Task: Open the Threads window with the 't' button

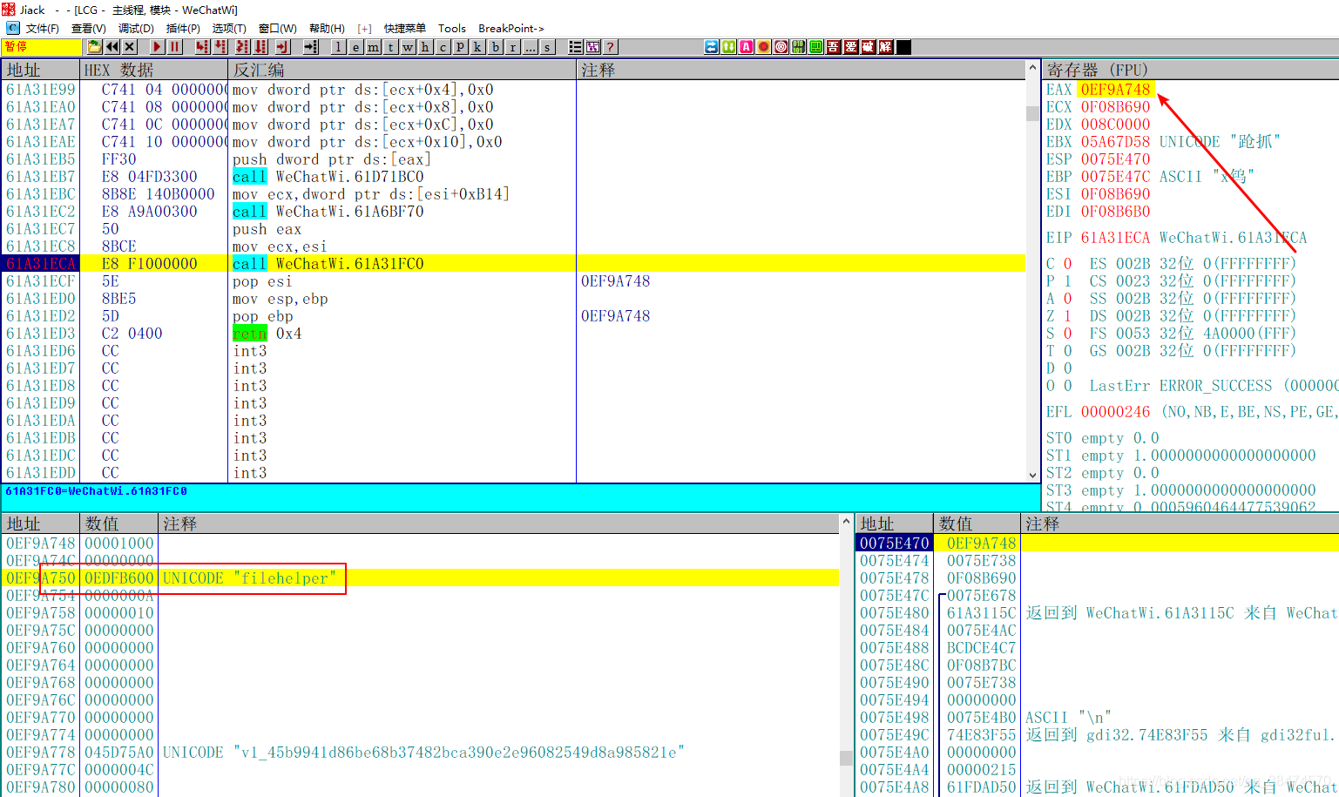Action: coord(390,47)
